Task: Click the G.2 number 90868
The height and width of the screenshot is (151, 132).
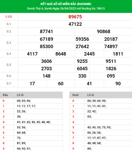Action: (103, 32)
